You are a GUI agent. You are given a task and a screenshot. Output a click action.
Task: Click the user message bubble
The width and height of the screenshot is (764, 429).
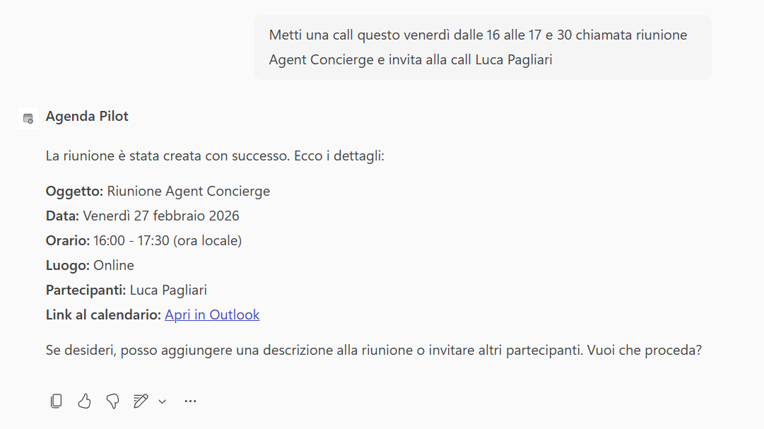point(482,47)
